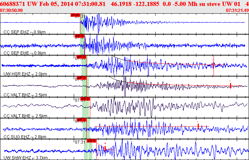Click the start time 07:30:50.98 label
Image resolution: width=249 pixels, height=160 pixels.
12,10
